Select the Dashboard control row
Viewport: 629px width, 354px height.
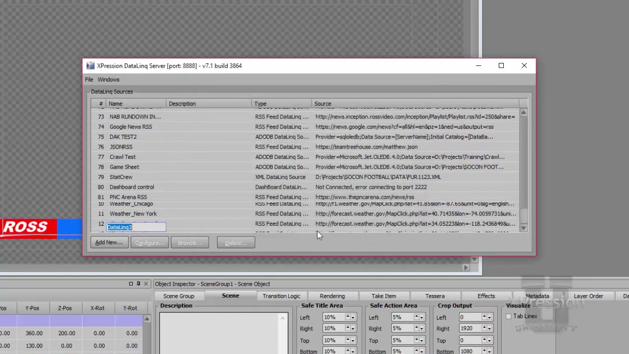pos(305,187)
